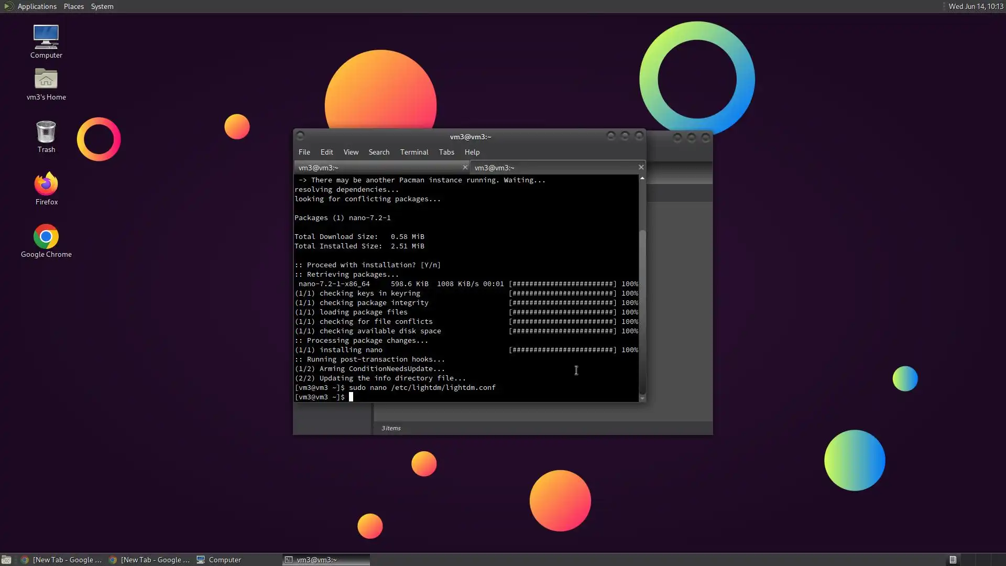
Task: Click the workspace switcher icon in bottom panel
Action: click(x=953, y=560)
